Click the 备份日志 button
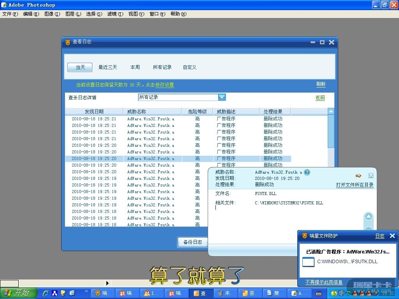Screen dimensions: 399x299 click(192, 242)
